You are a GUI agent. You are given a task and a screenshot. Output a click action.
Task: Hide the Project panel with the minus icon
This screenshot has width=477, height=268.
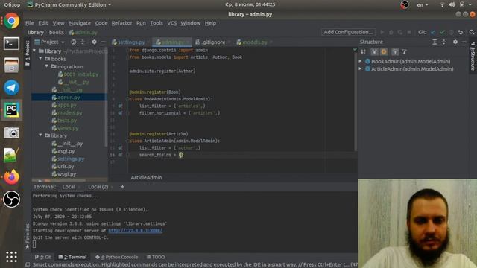tap(103, 42)
